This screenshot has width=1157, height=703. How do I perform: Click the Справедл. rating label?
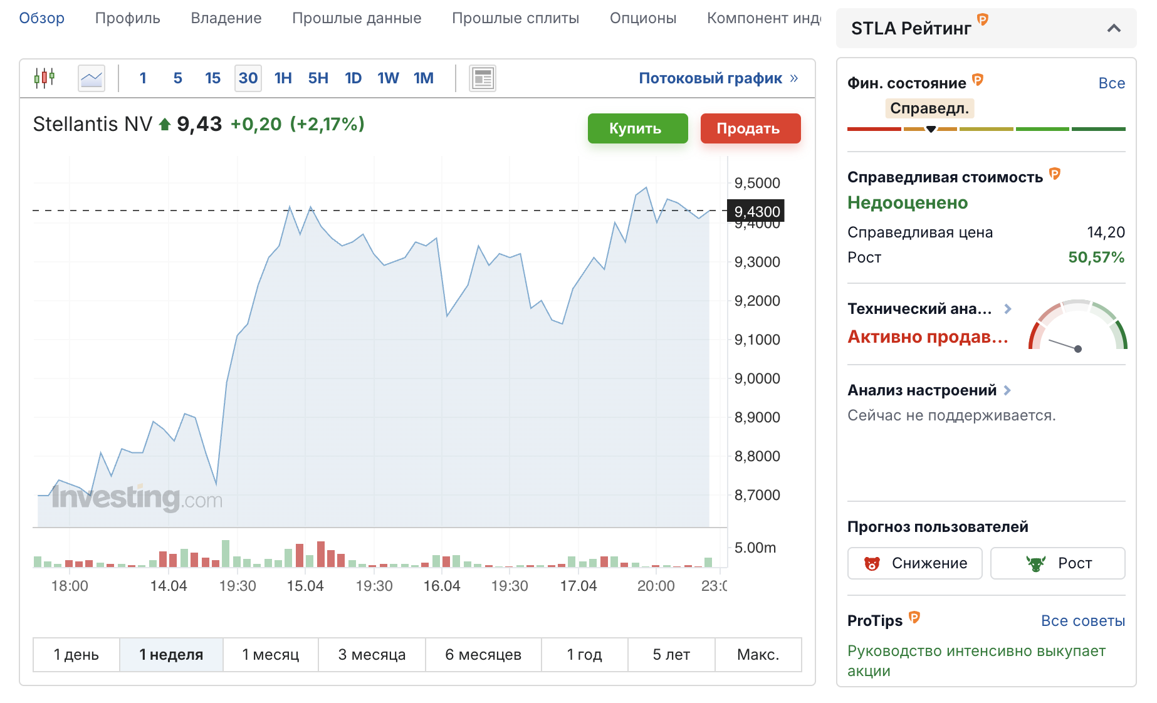point(929,108)
